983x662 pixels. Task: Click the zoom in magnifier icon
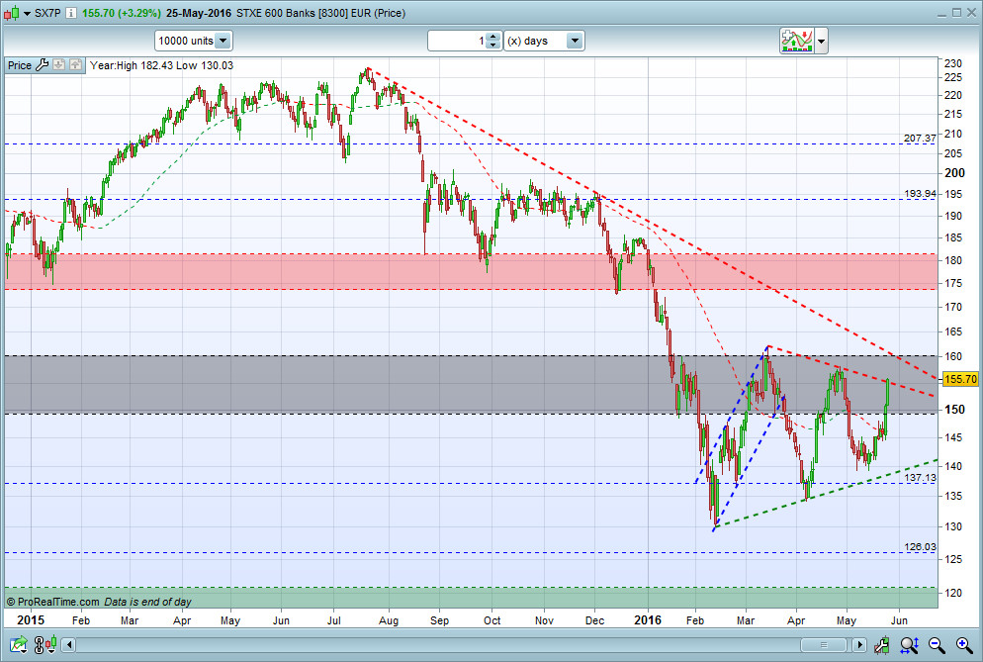(964, 644)
